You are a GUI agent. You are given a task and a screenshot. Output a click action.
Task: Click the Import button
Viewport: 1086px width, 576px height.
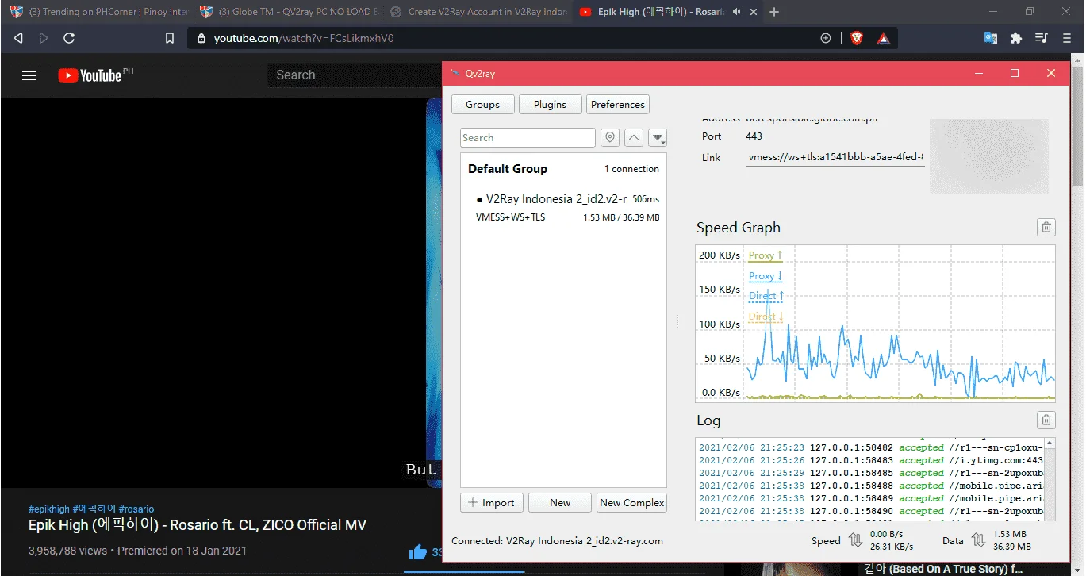pyautogui.click(x=492, y=502)
